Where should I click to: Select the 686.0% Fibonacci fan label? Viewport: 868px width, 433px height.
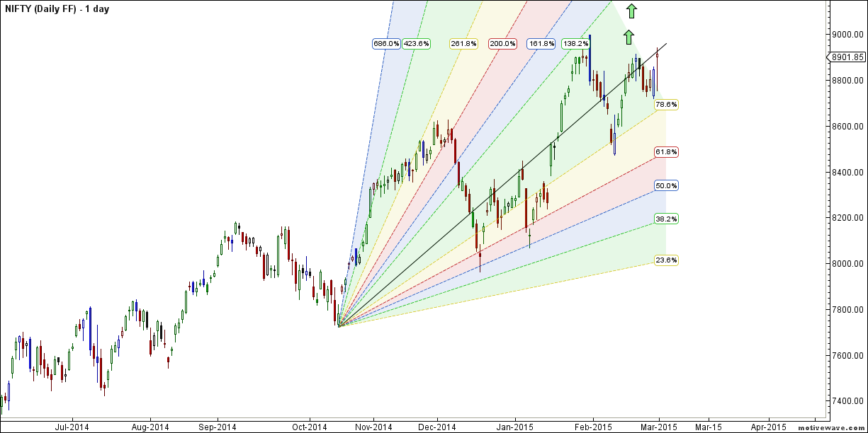pyautogui.click(x=387, y=42)
